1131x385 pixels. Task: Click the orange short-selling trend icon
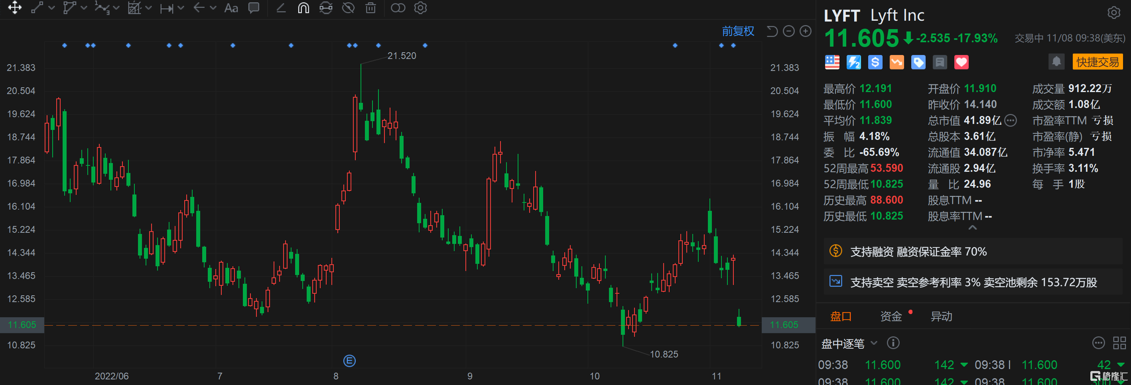coord(897,62)
